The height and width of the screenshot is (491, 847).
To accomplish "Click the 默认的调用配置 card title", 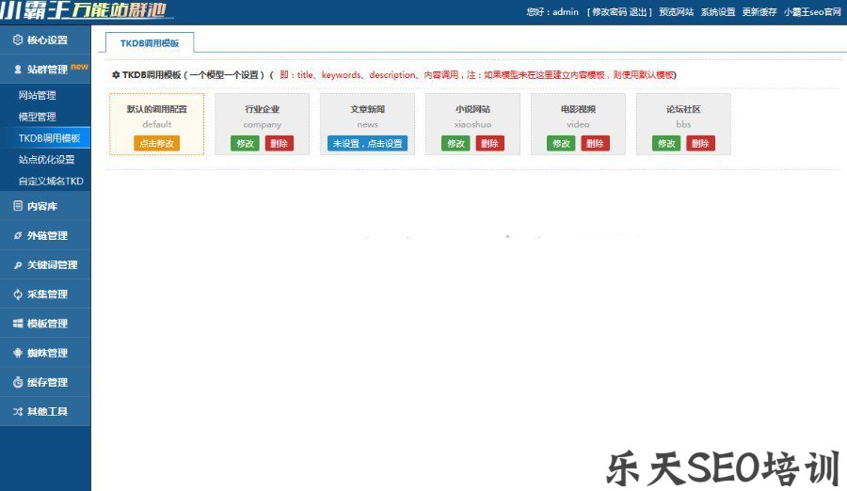I will [156, 109].
